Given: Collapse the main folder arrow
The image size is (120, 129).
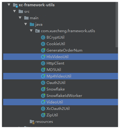Looking at the screenshot, I should [20, 18].
